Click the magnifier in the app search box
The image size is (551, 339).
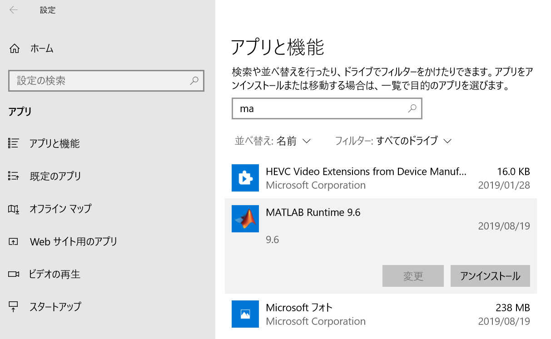pyautogui.click(x=412, y=108)
